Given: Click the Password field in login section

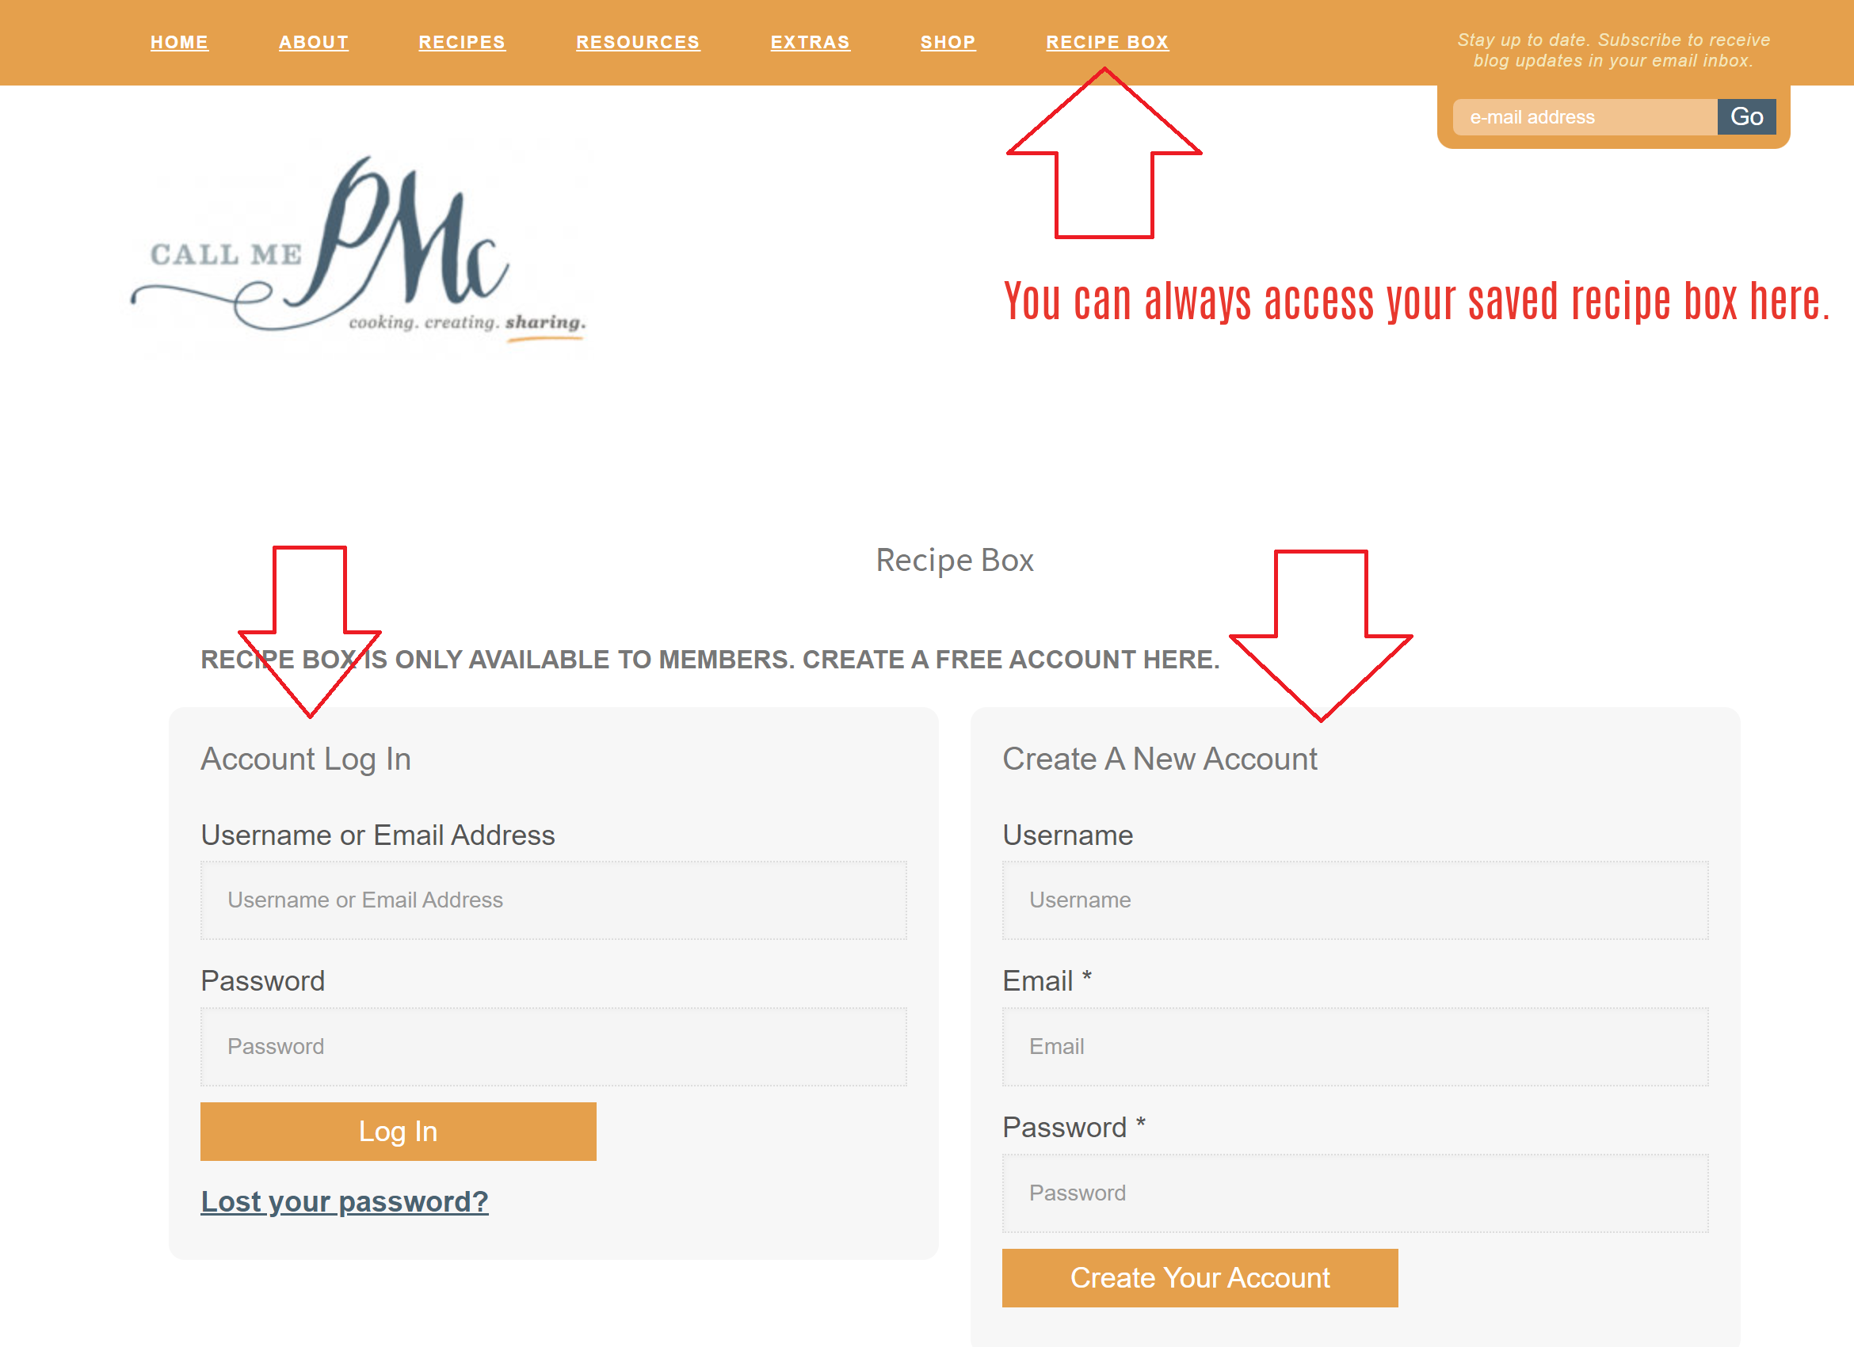Looking at the screenshot, I should click(553, 1044).
